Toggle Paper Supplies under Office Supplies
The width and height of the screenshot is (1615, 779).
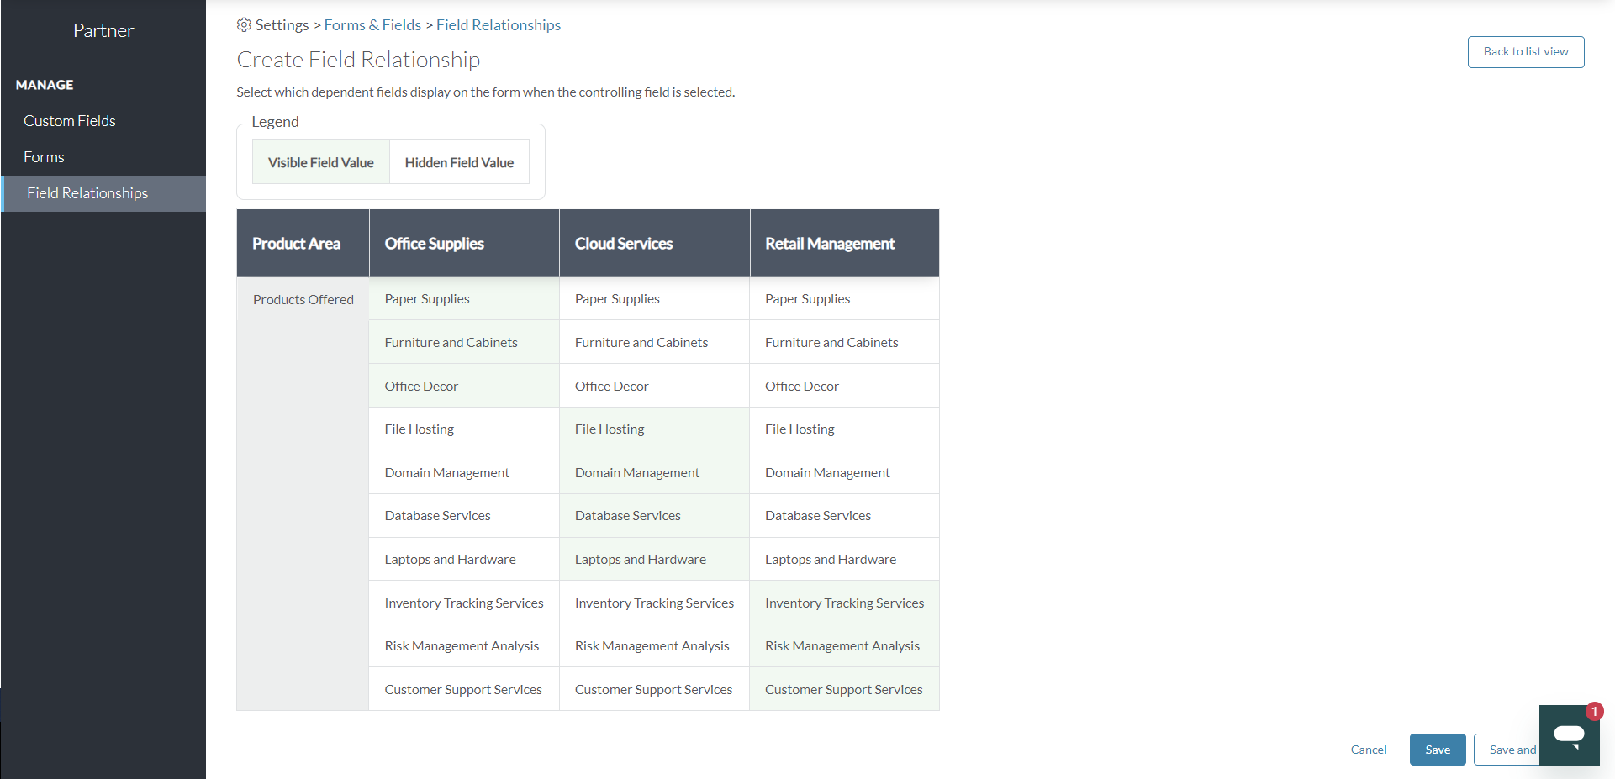(x=462, y=298)
